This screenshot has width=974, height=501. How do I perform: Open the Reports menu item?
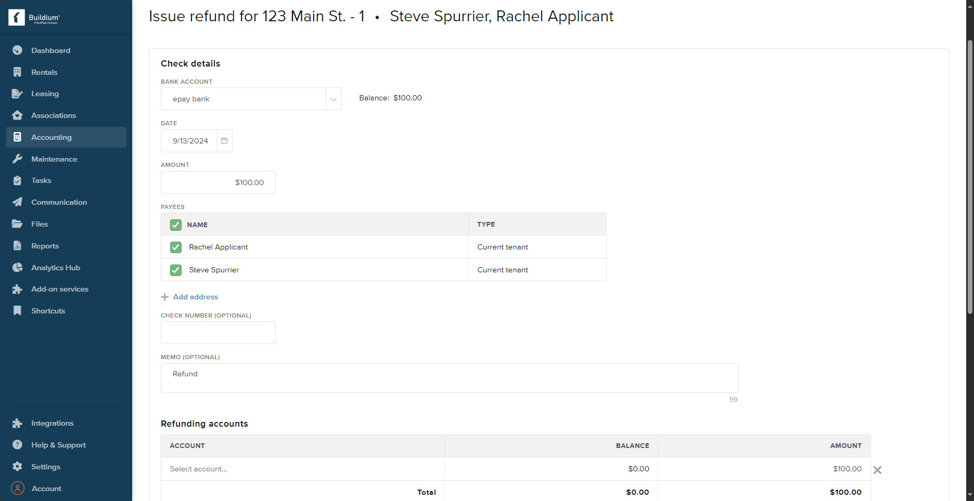(x=45, y=246)
